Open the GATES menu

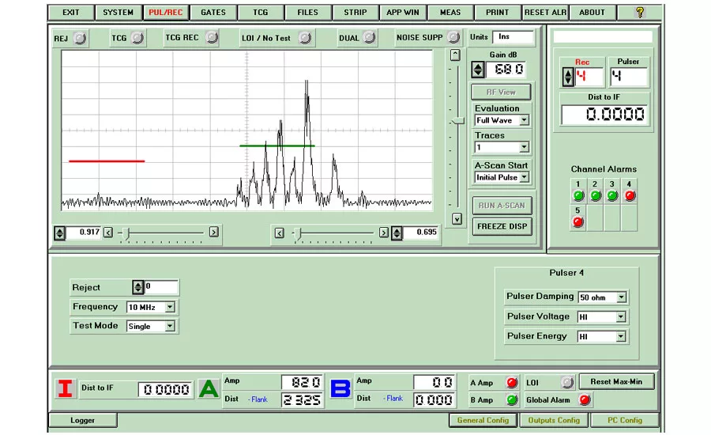click(213, 13)
